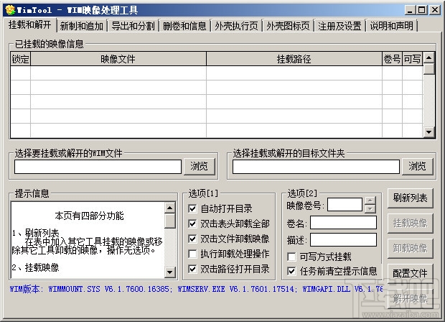Image resolution: width=445 pixels, height=322 pixels.
Task: Focus the target folder path input field
Action: tap(316, 167)
